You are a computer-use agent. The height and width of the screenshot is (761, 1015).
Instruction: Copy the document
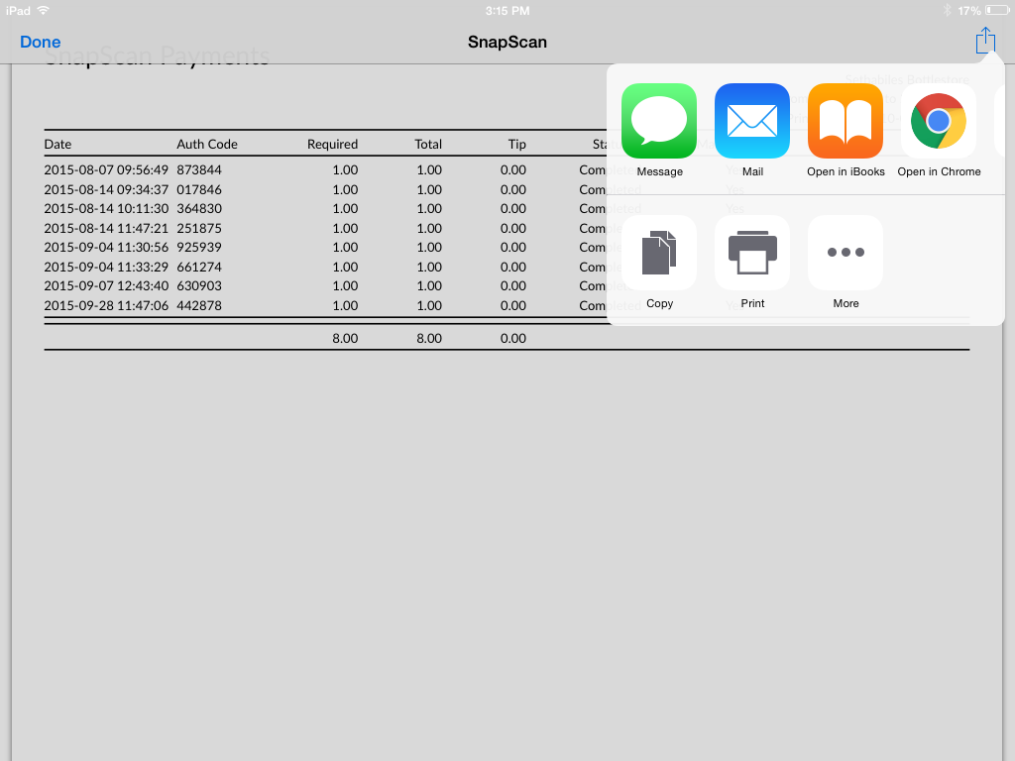[659, 253]
